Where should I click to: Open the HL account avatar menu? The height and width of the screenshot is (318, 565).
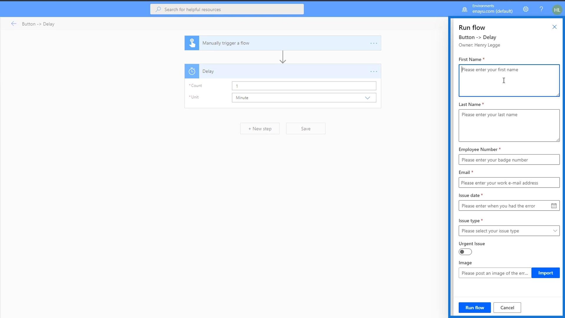557,10
